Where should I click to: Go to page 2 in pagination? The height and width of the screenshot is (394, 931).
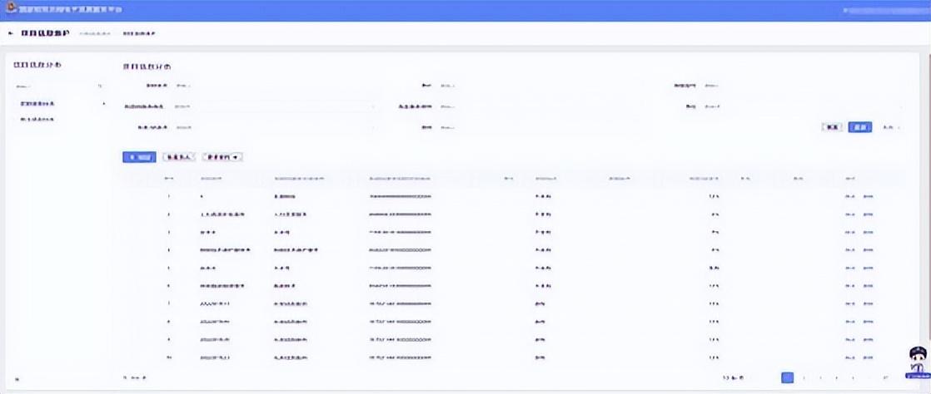click(x=804, y=377)
